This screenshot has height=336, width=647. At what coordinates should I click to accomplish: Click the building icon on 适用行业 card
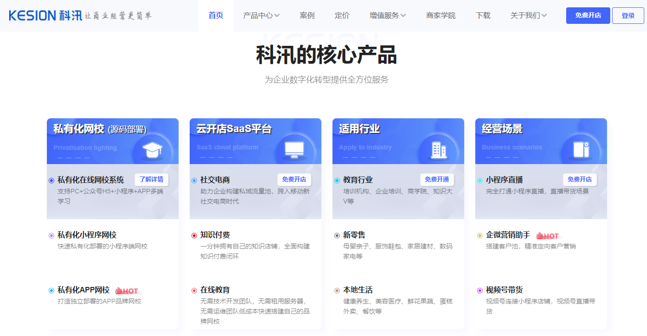point(438,150)
